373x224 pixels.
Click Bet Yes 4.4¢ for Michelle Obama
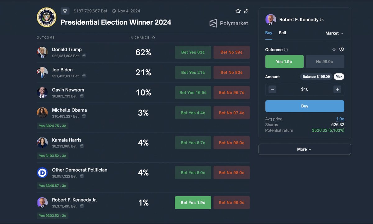pyautogui.click(x=193, y=113)
